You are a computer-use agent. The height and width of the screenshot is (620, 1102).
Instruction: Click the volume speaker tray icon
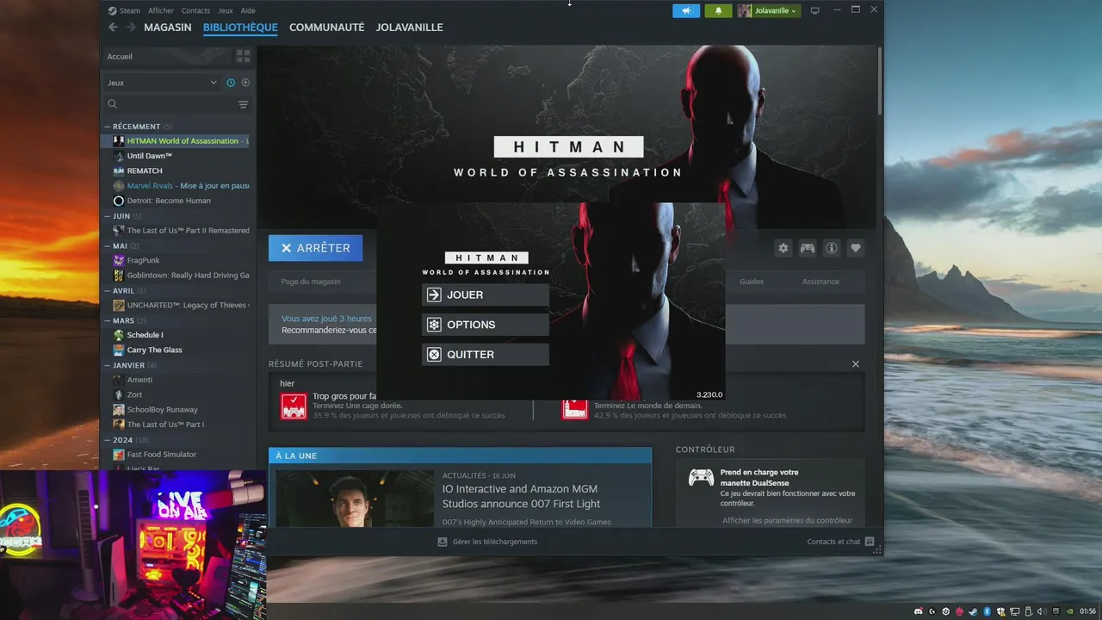point(1042,611)
